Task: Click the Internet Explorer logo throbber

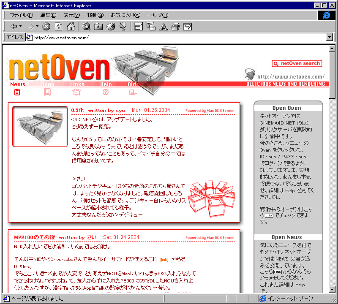Action: click(x=327, y=15)
